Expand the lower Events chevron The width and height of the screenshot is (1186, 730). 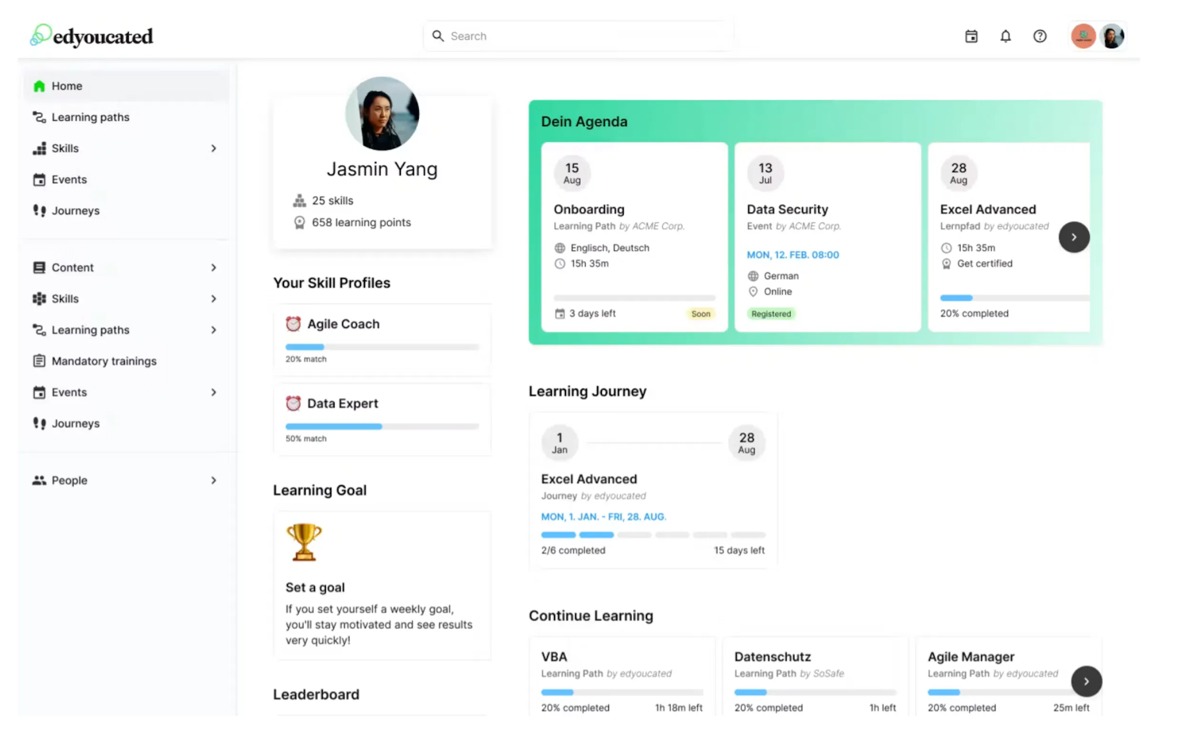213,392
